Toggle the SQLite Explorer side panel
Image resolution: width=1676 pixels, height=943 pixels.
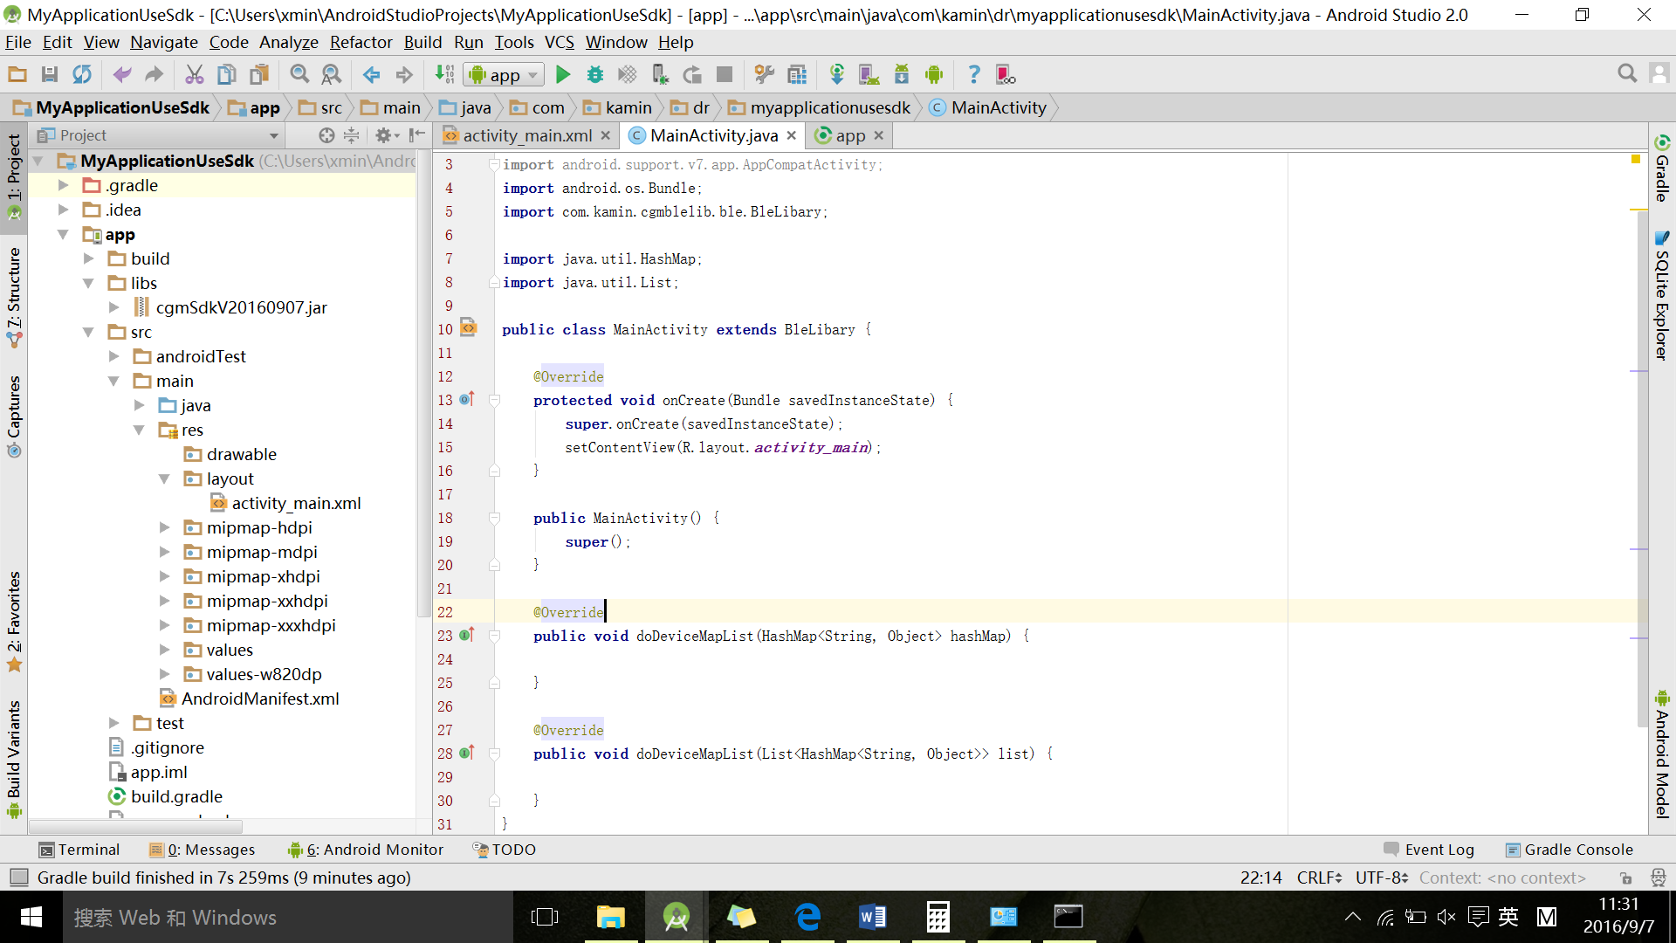[1662, 295]
